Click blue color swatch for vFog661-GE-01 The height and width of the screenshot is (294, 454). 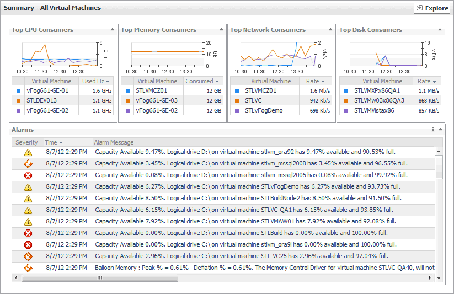point(18,90)
